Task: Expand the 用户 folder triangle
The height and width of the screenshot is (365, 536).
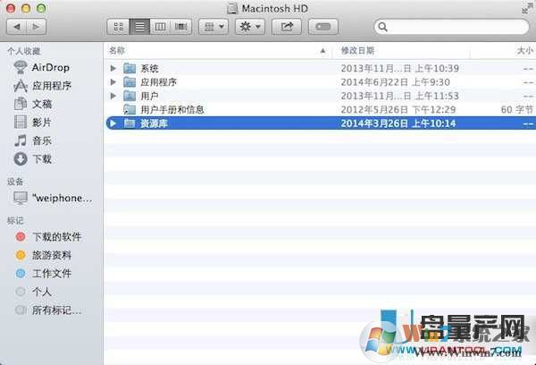Action: 113,96
